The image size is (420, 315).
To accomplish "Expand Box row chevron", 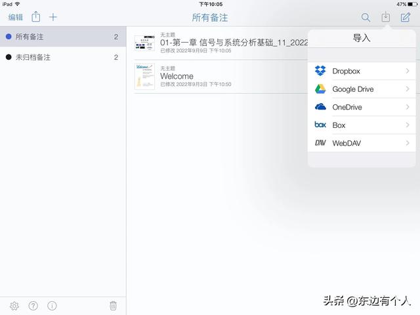I will click(x=408, y=125).
